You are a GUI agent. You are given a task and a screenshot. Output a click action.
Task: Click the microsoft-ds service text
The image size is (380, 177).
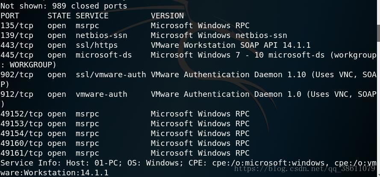point(104,55)
